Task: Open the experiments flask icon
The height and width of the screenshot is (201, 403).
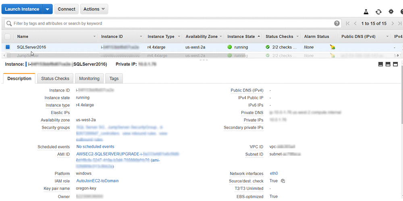Action: point(366,12)
